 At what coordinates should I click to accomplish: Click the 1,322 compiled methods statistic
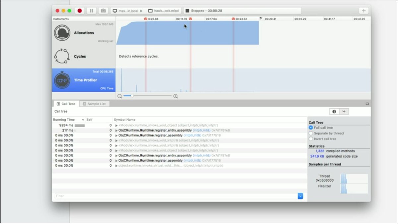[320, 151]
